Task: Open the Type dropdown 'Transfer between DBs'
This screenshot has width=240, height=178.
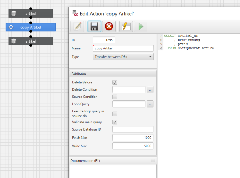Action: coord(123,57)
